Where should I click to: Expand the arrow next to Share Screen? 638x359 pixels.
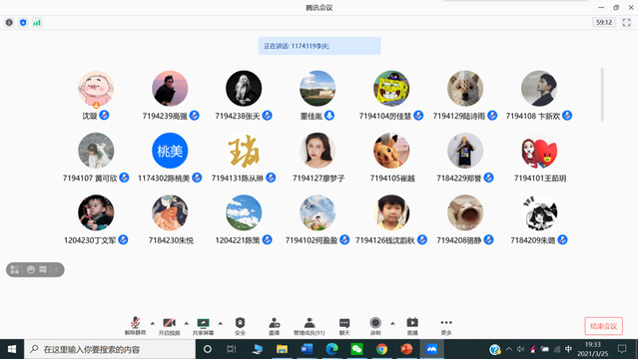click(x=220, y=323)
